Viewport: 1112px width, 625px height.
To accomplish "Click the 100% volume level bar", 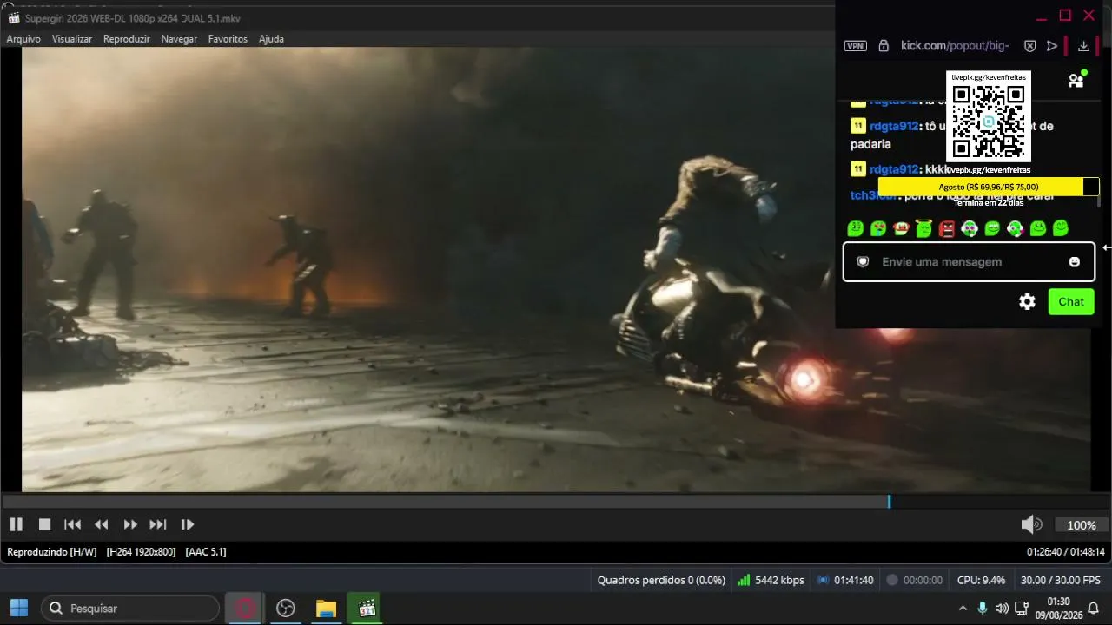I will click(1082, 525).
